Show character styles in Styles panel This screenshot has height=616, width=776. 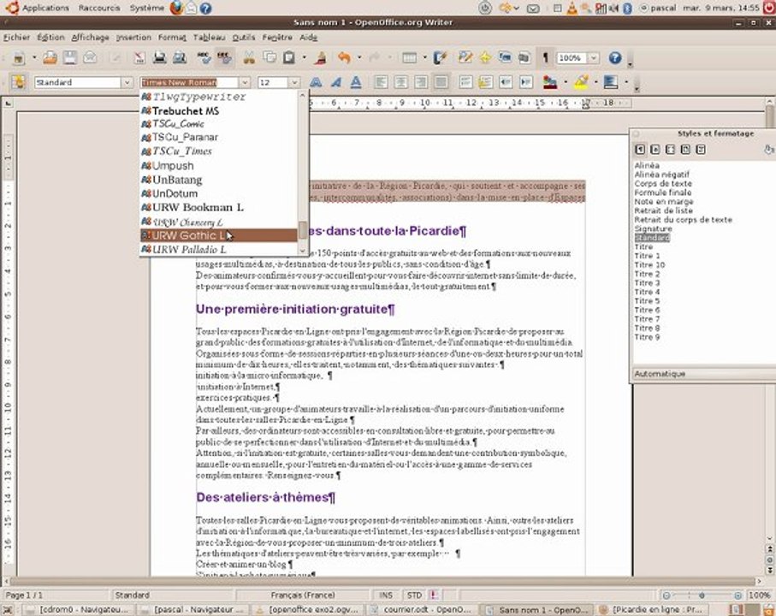point(655,150)
